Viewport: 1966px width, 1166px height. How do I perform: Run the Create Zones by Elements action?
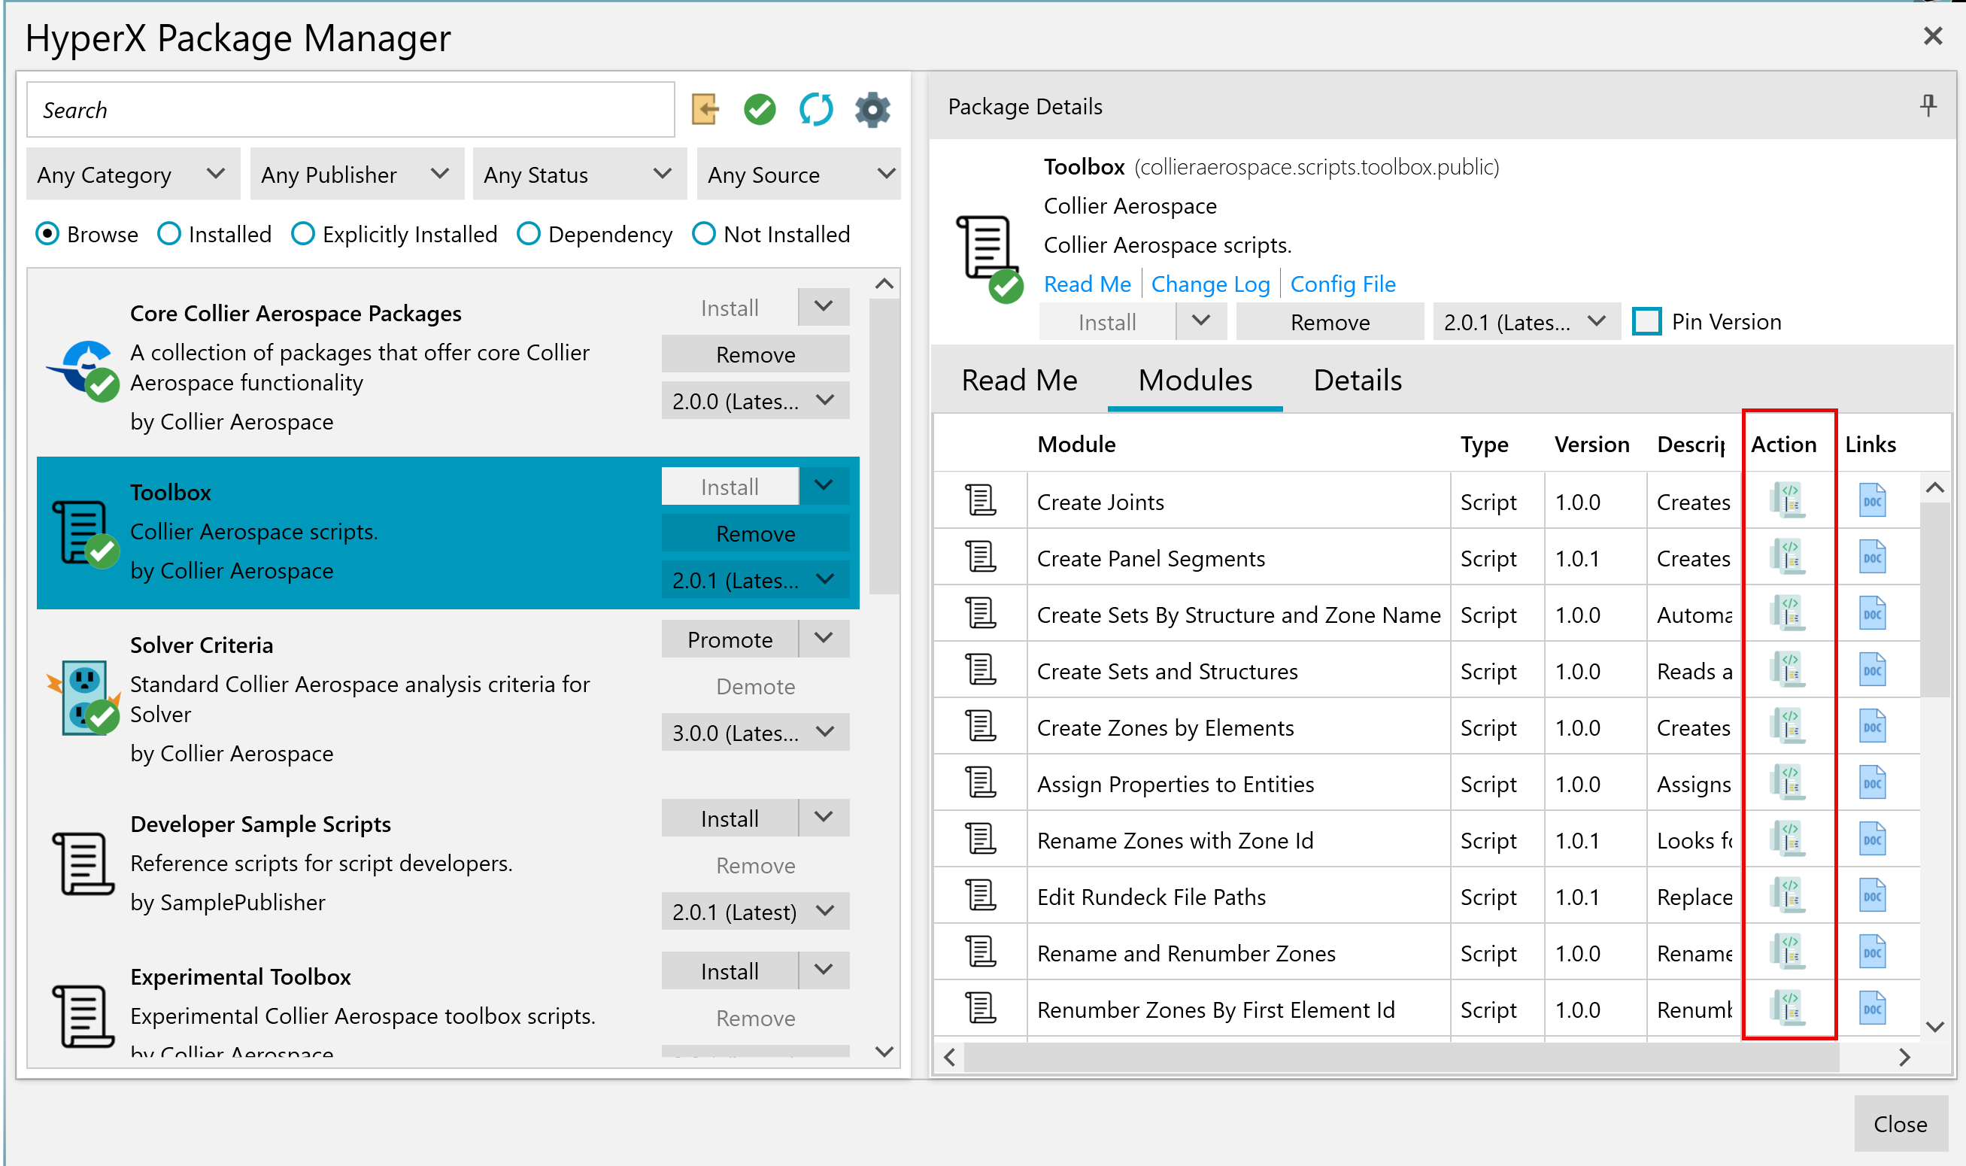point(1789,727)
